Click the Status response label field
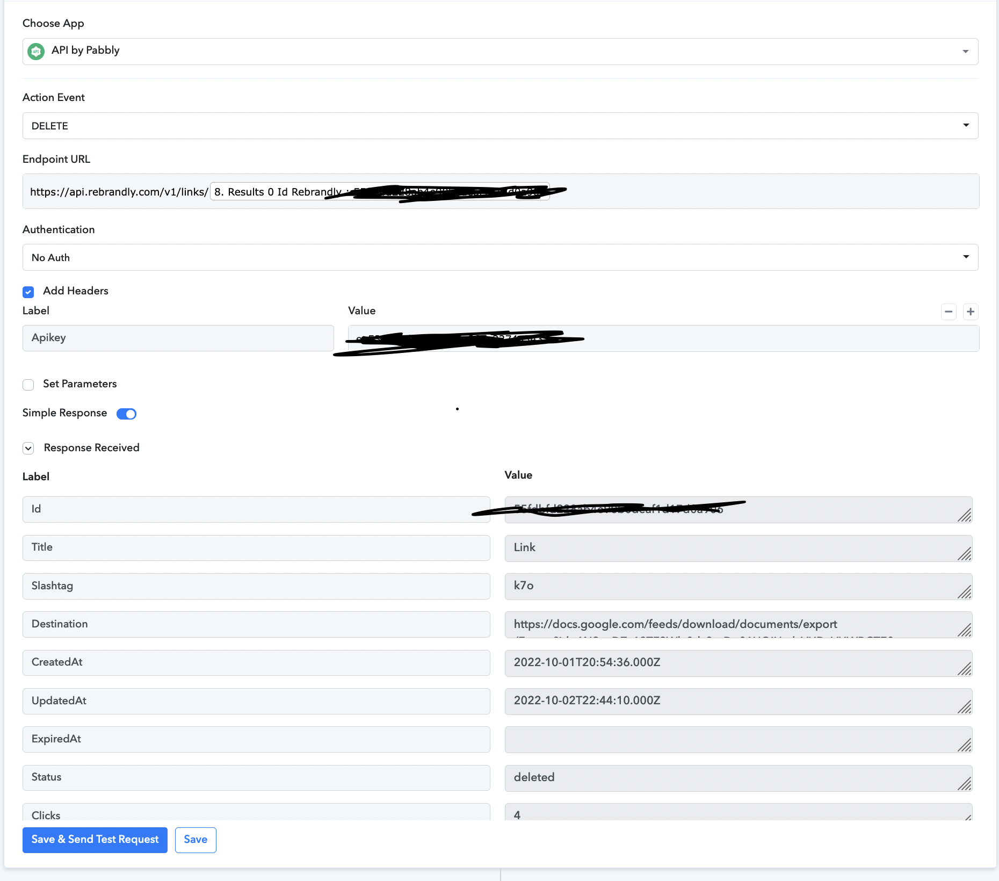This screenshot has width=999, height=881. tap(256, 777)
